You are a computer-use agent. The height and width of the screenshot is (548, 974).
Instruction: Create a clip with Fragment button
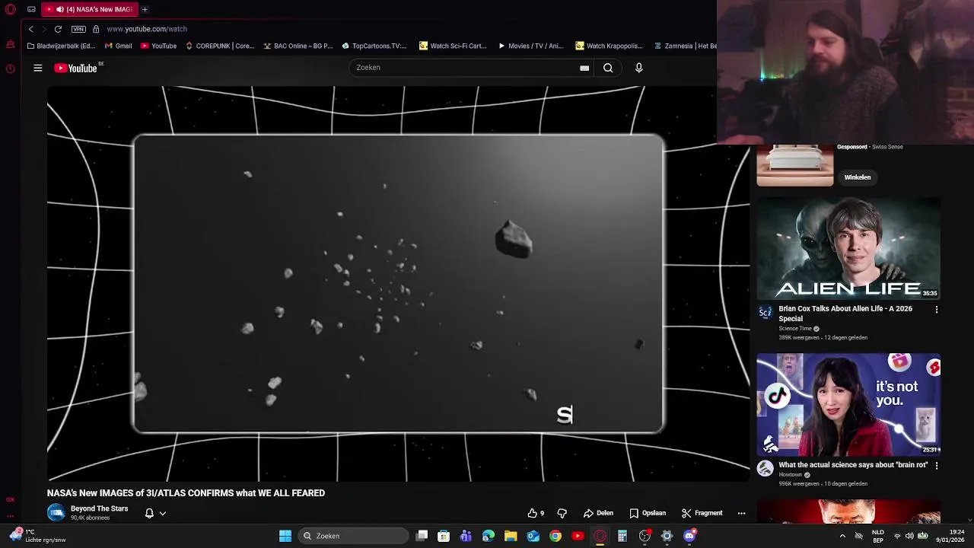702,513
